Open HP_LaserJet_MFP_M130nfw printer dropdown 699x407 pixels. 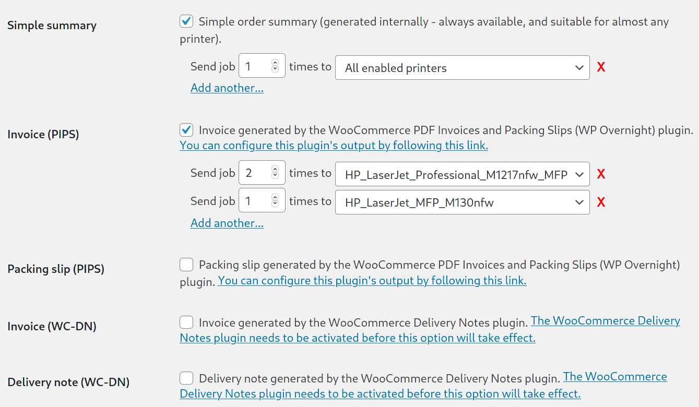pos(462,202)
